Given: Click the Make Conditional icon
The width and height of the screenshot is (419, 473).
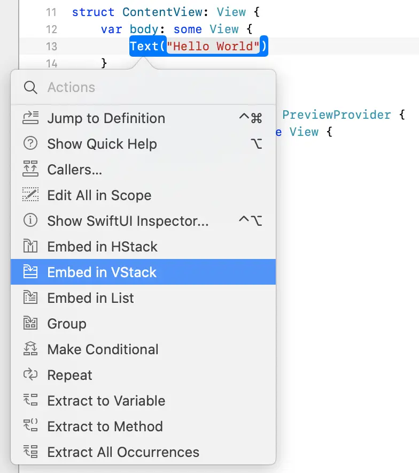Looking at the screenshot, I should pos(30,349).
